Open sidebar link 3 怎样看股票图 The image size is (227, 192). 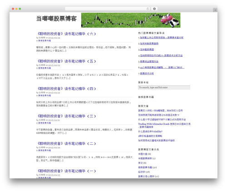(x=147, y=49)
